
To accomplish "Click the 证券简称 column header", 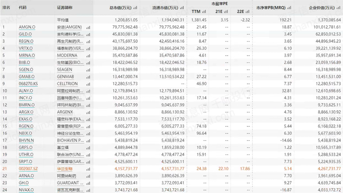I will [x=65, y=8].
